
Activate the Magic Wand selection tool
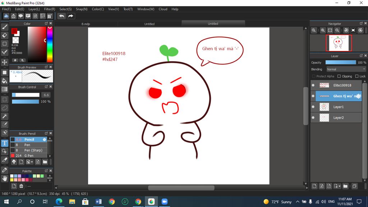[x=5, y=116]
